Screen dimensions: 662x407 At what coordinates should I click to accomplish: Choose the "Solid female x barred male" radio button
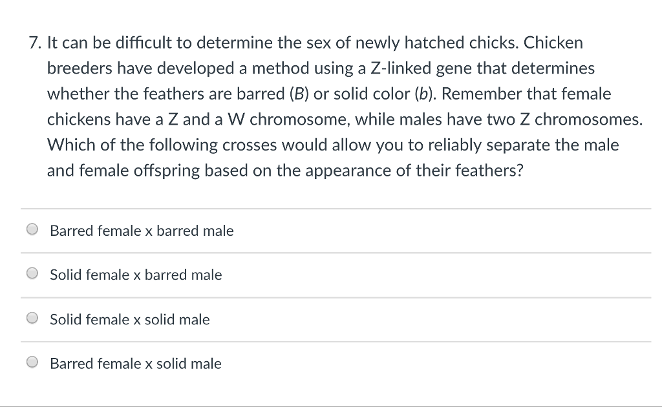pos(32,274)
